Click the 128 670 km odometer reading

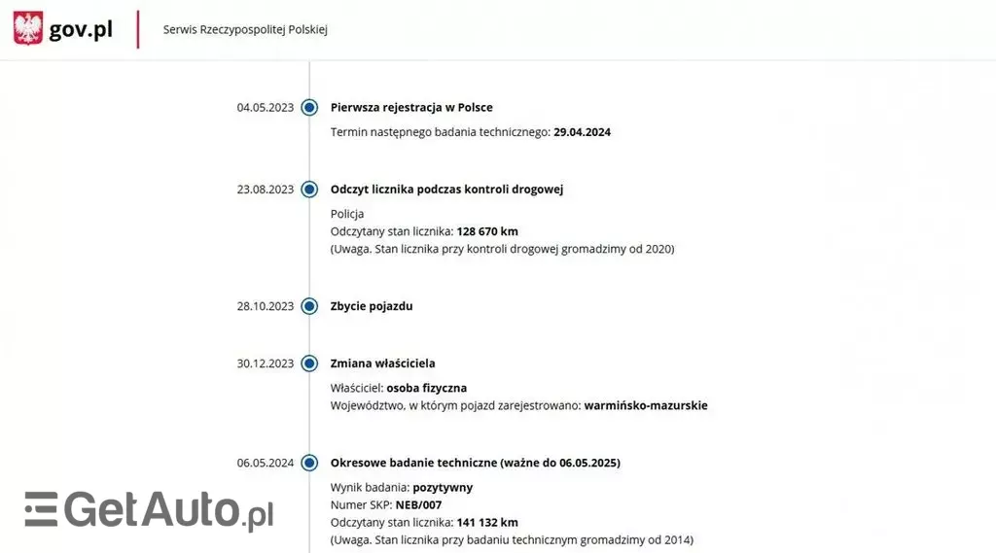pos(487,231)
